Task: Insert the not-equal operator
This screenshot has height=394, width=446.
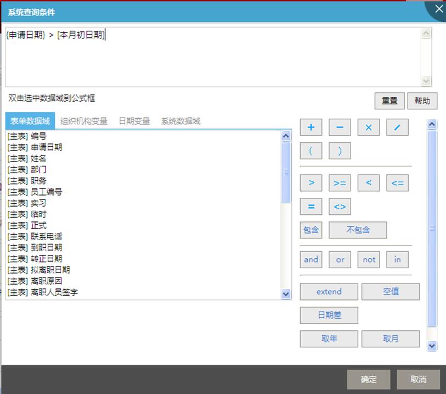Action: 340,207
